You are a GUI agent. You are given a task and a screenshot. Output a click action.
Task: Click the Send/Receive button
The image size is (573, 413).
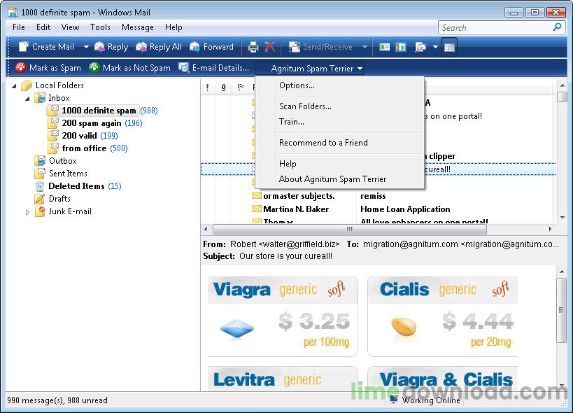click(321, 47)
